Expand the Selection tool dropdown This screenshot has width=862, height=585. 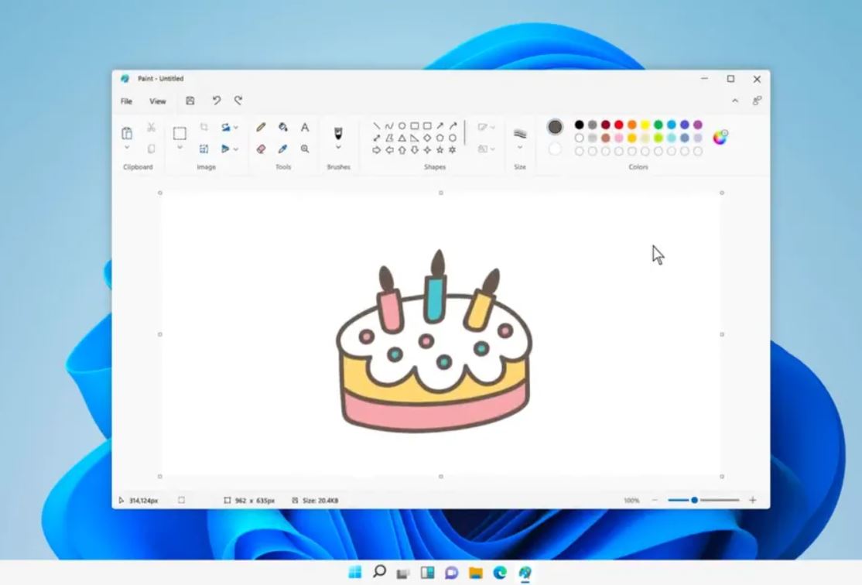click(180, 146)
